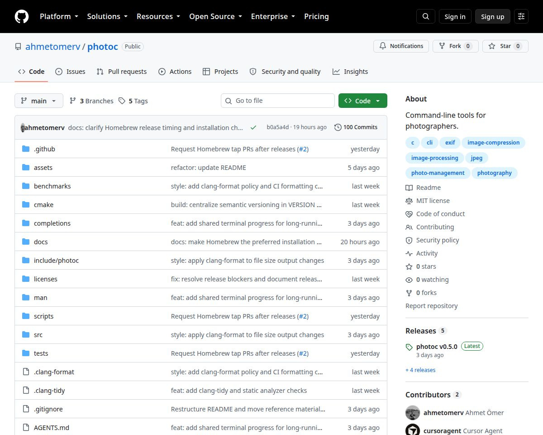The height and width of the screenshot is (435, 543).
Task: Click the Go to file search field
Action: (x=278, y=101)
